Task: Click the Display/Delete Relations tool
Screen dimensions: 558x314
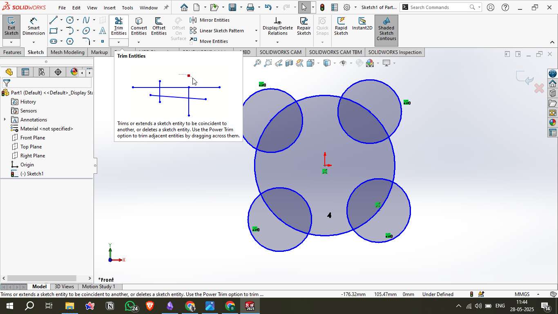Action: 277,27
